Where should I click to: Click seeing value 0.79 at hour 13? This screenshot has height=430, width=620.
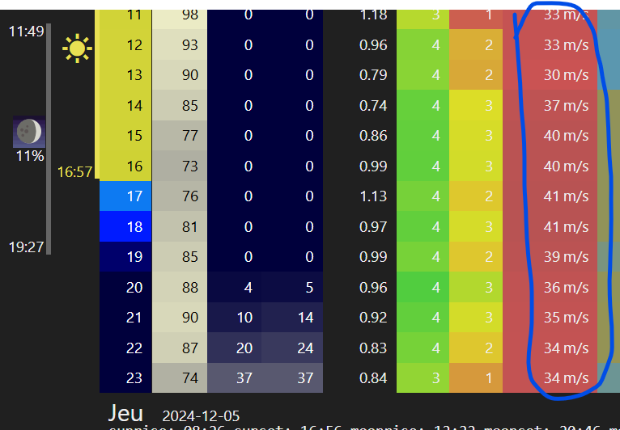(x=373, y=75)
